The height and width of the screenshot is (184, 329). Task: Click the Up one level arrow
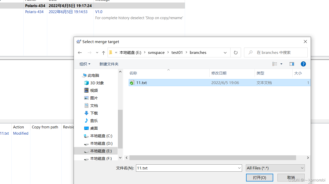(103, 52)
